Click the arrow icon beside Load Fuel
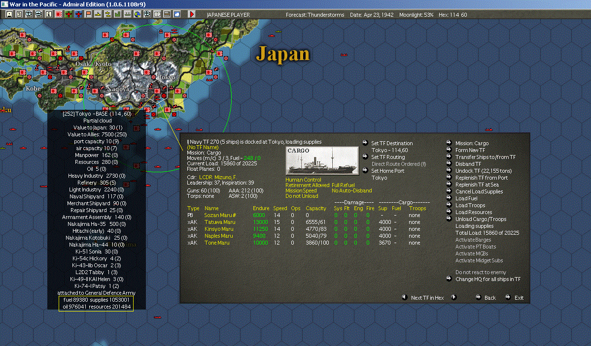Viewport: 591px width, 346px height. tap(449, 198)
